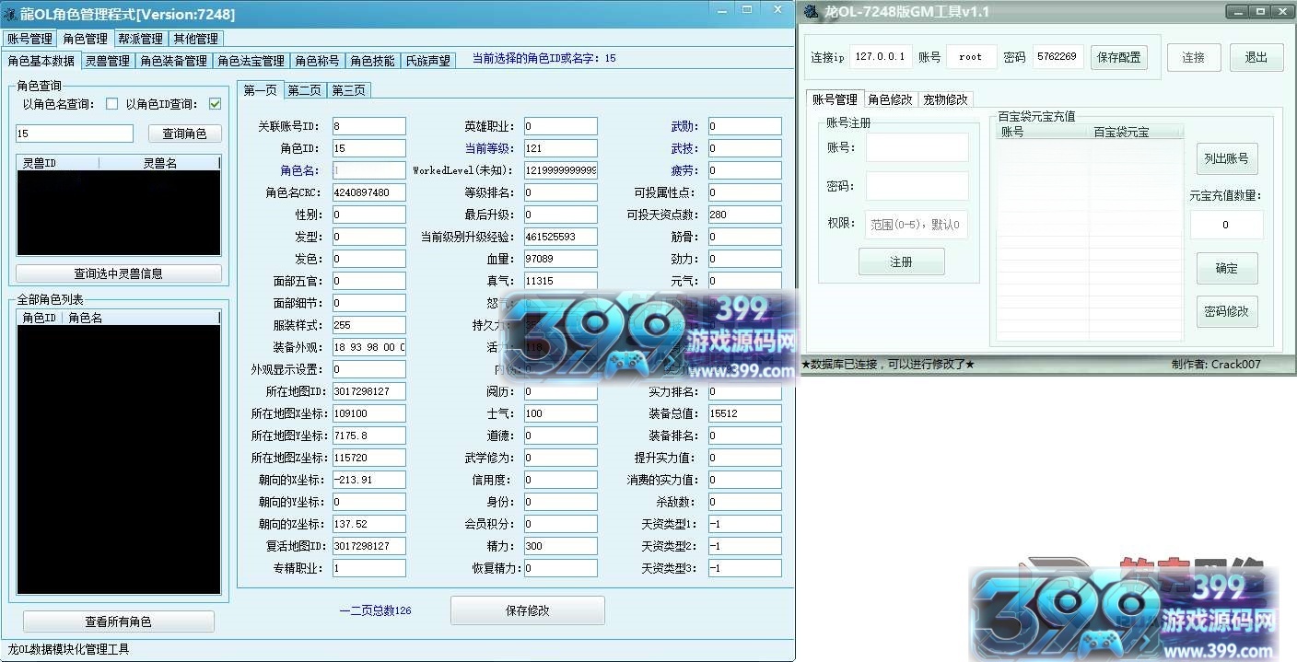Click the bug icon in 龍OL角色管理程式 title bar

tap(10, 14)
